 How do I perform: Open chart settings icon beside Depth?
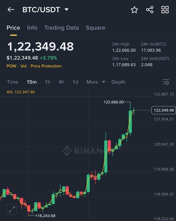point(166,82)
